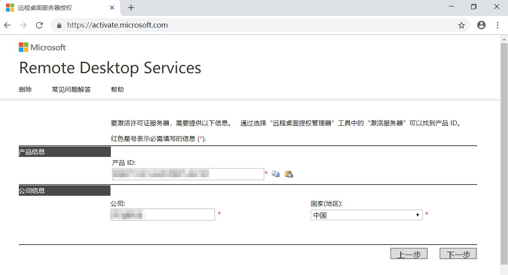508x275 pixels.
Task: Click the lock icon in address bar
Action: (60, 25)
